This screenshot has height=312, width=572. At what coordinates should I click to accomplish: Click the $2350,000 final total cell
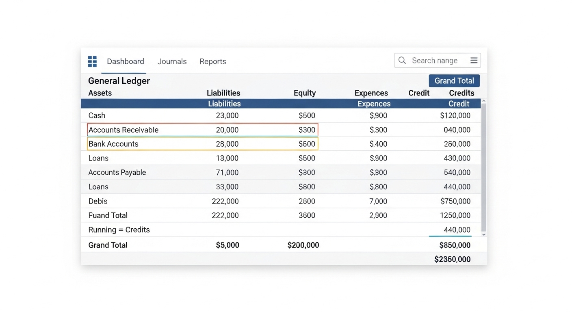(x=452, y=259)
